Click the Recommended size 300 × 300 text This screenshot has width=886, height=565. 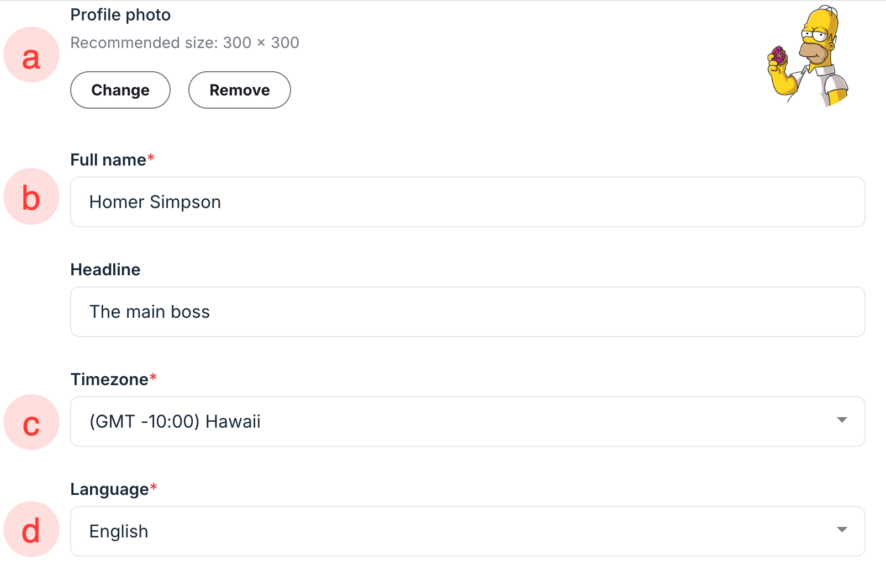(184, 42)
